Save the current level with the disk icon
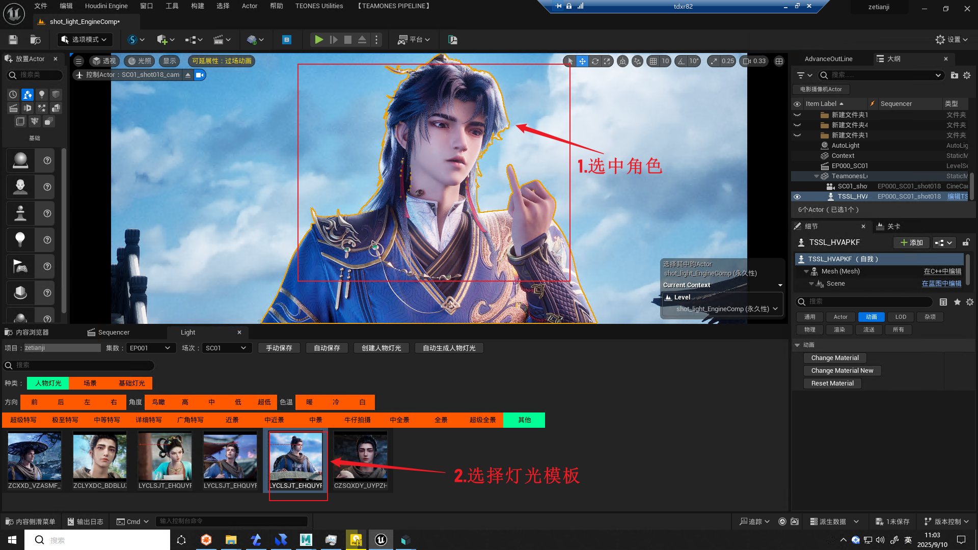Viewport: 978px width, 550px height. click(13, 40)
